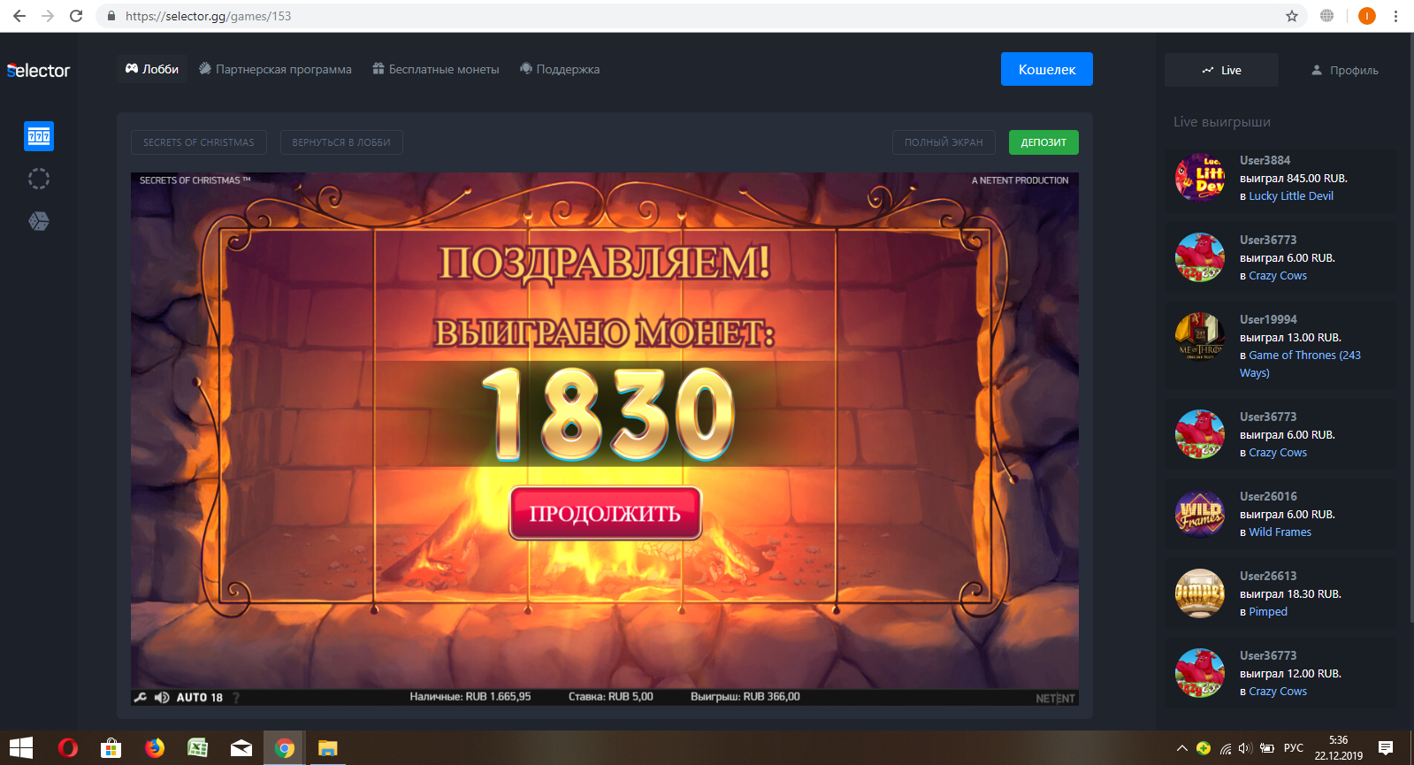Switch the РУС input language
Screen dimensions: 1414x765
pyautogui.click(x=1294, y=748)
